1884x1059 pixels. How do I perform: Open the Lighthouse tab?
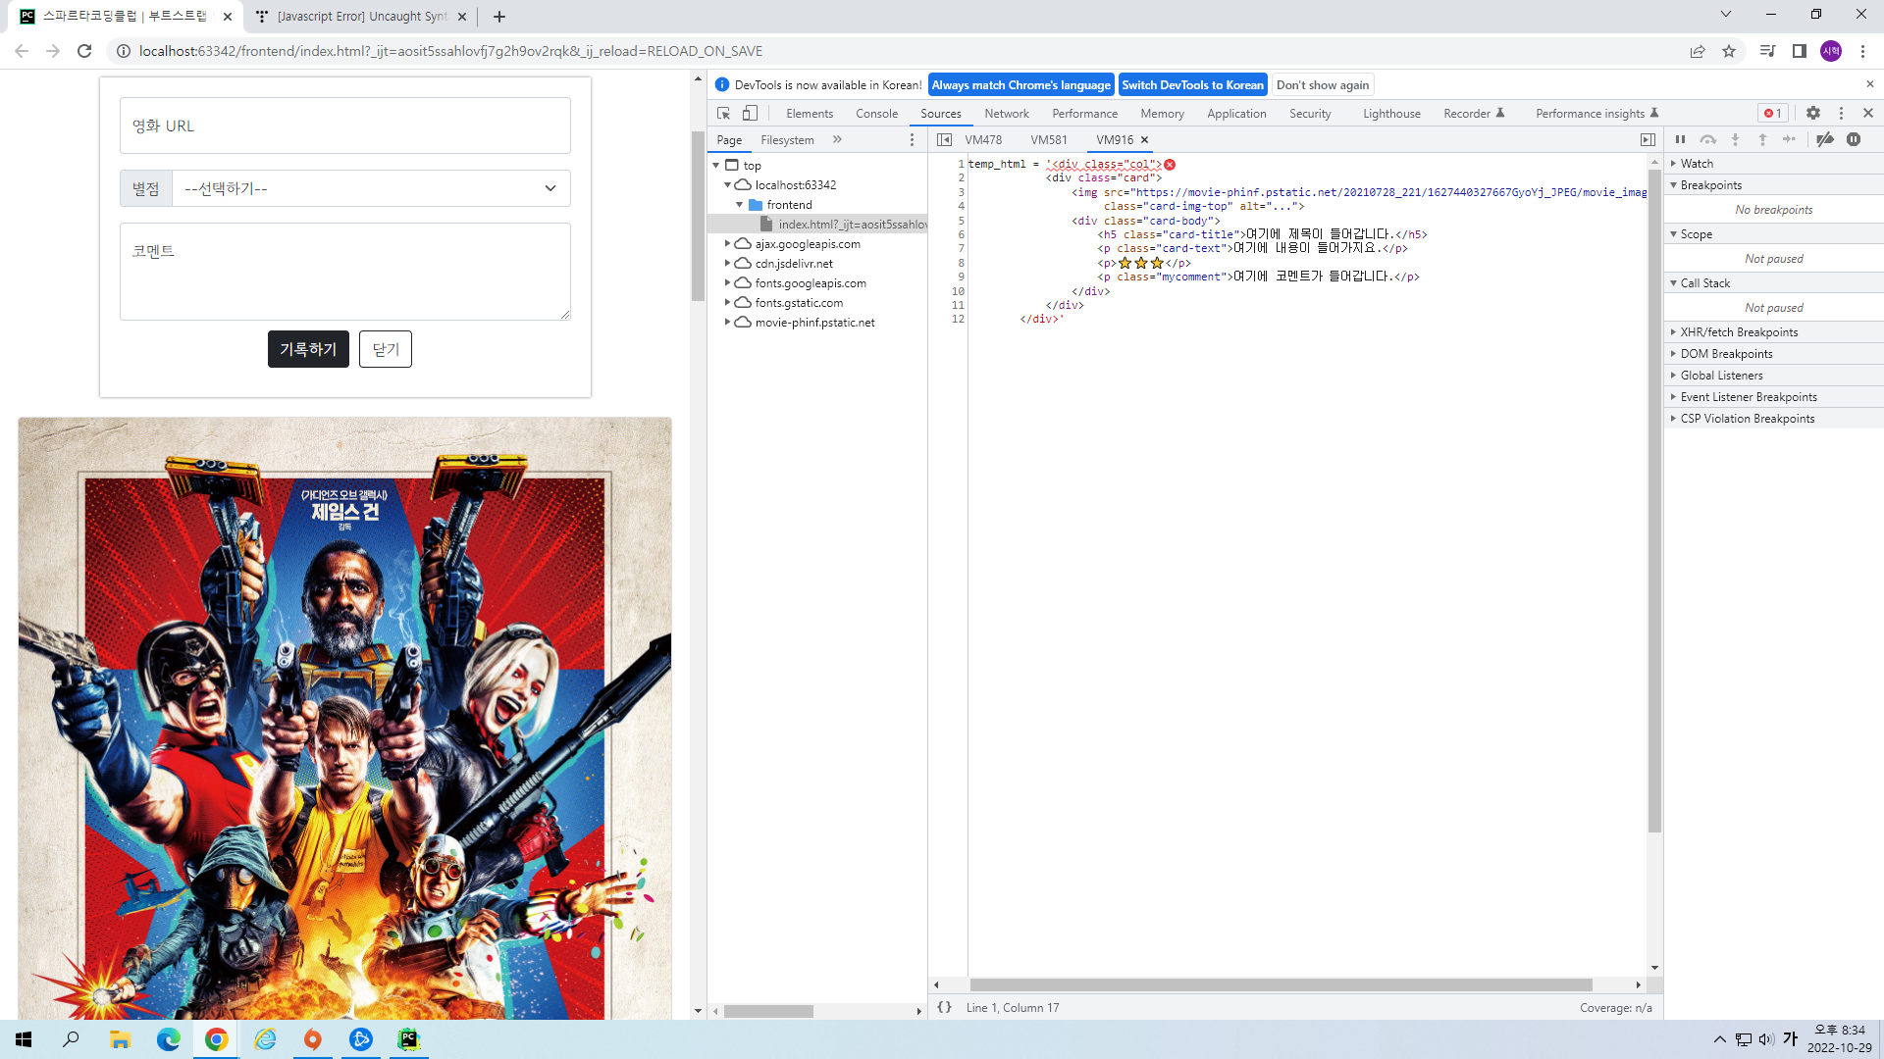(1391, 114)
